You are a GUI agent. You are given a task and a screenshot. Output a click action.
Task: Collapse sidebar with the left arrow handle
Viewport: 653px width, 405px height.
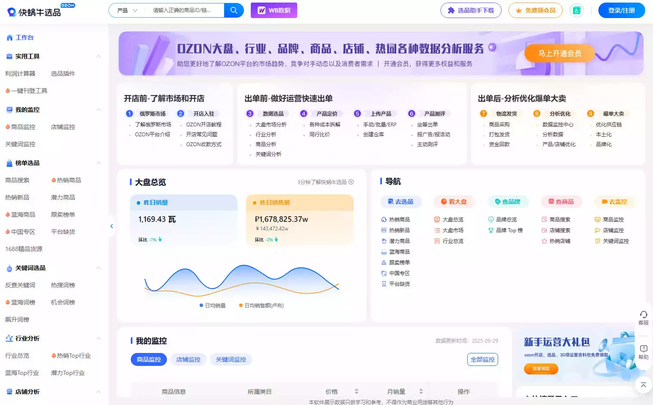coord(111,226)
